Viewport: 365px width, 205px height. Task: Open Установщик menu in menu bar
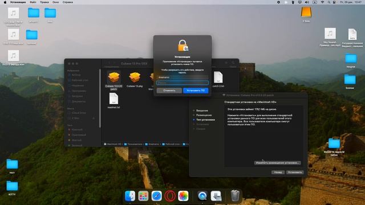18,2
